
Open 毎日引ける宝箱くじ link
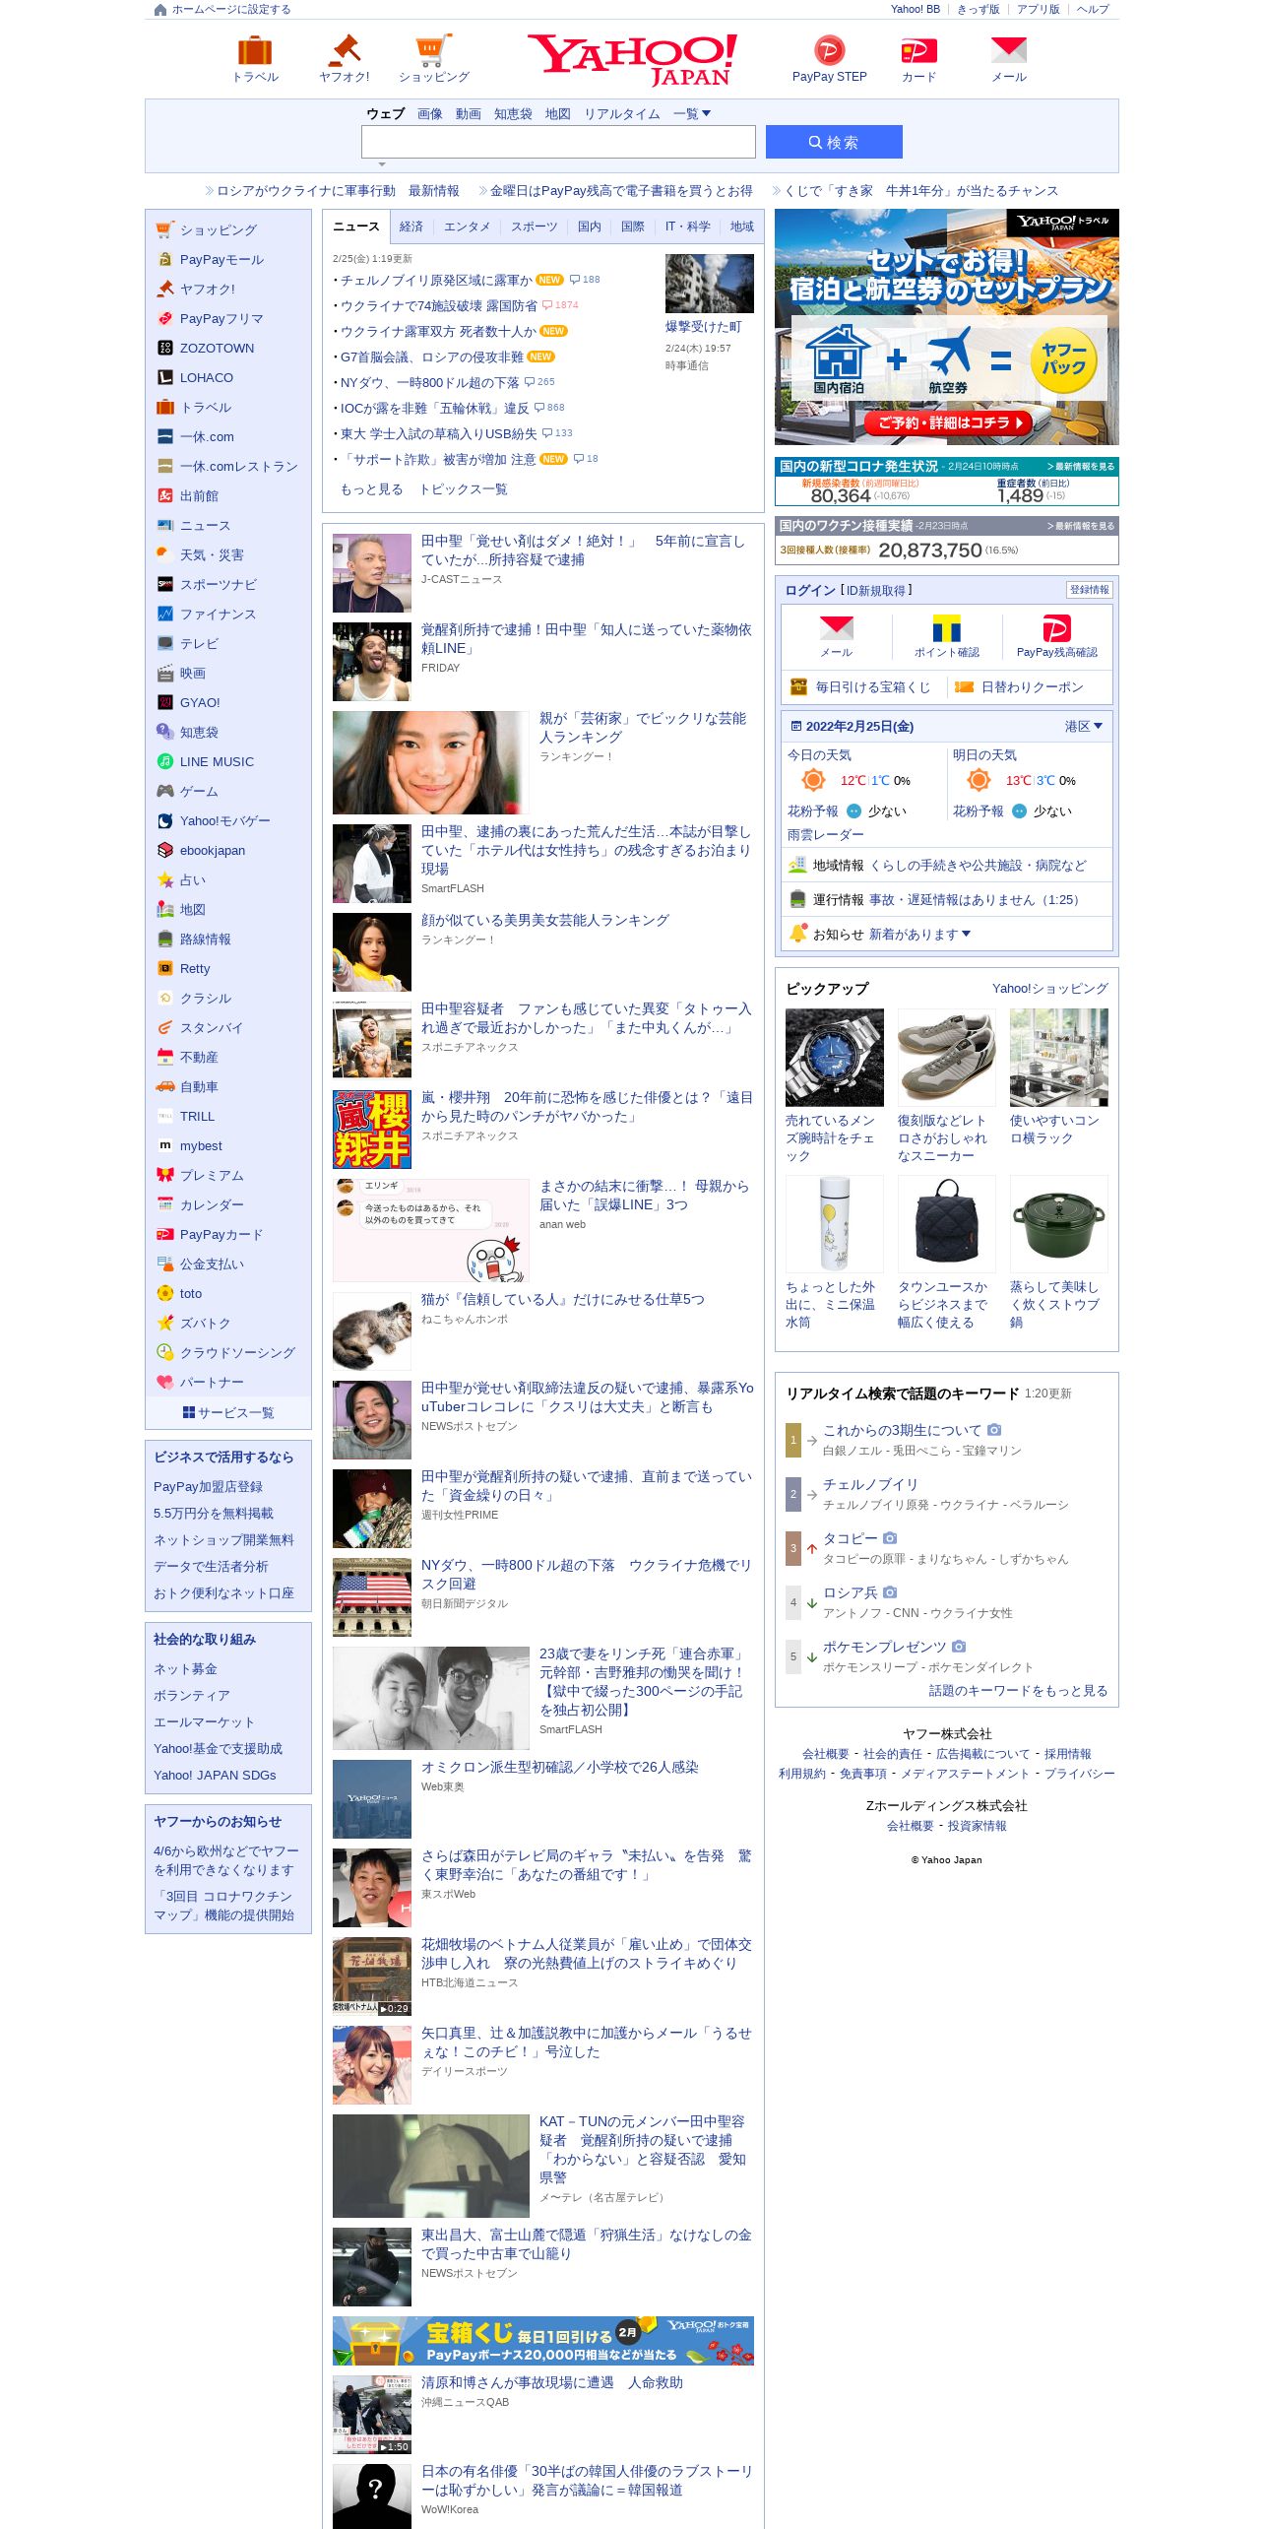872,687
